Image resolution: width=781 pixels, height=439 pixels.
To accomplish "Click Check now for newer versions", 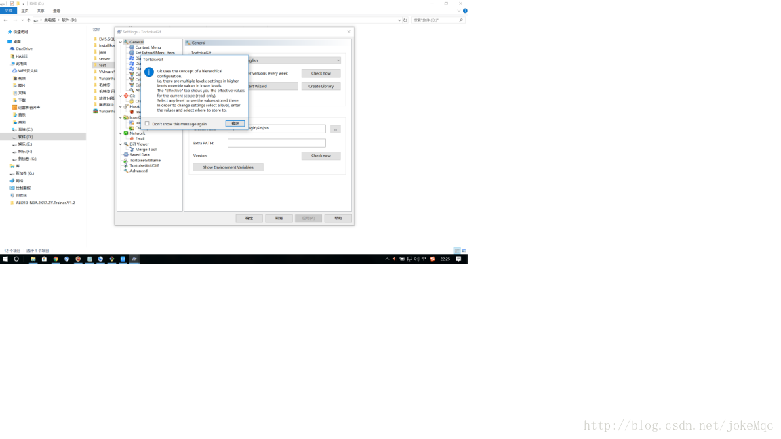I will (x=321, y=73).
